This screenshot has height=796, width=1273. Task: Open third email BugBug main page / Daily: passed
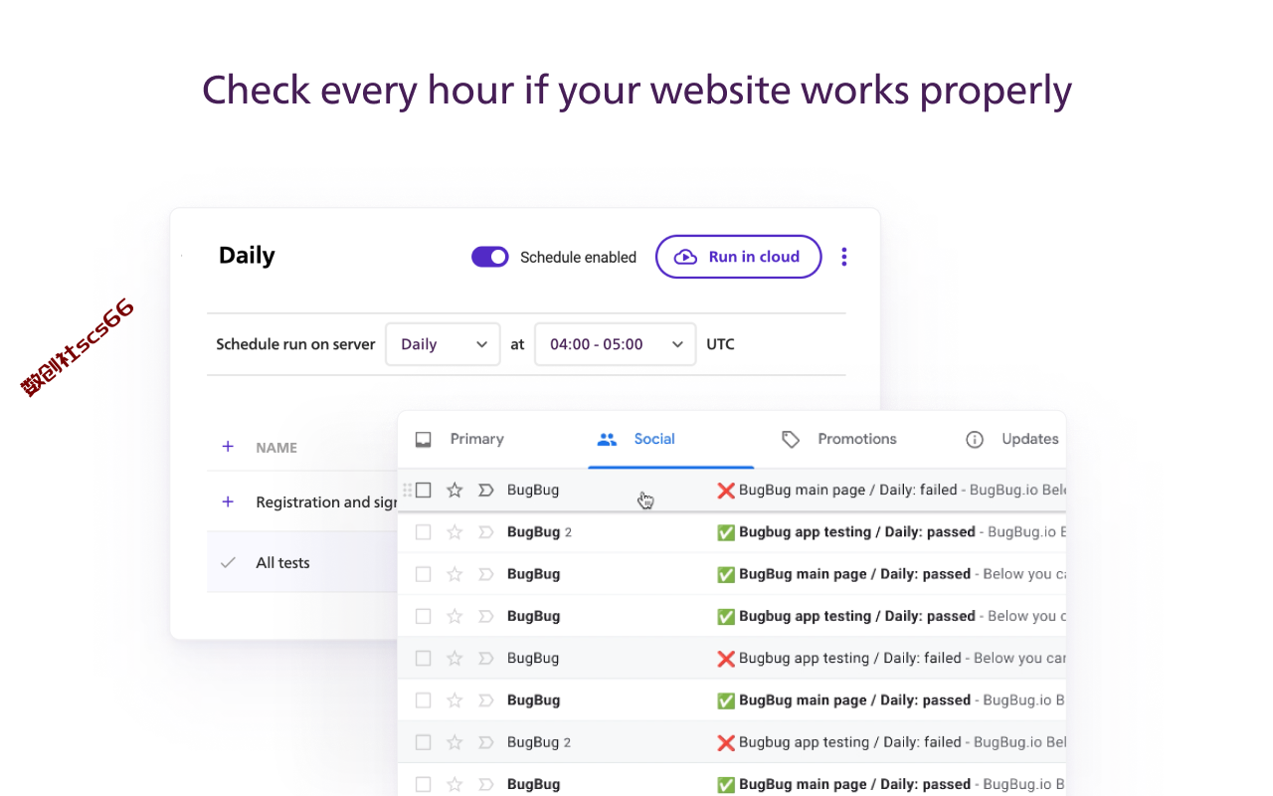coord(732,574)
